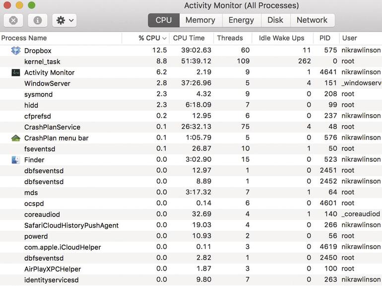Screen dimensions: 382x286
Task: Toggle % CPU sort order arrow
Action: click(164, 38)
